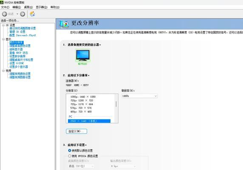This screenshot has height=170, width=243.
Task: Select 576p, 720 × 576 resolution
Action: [81, 108]
